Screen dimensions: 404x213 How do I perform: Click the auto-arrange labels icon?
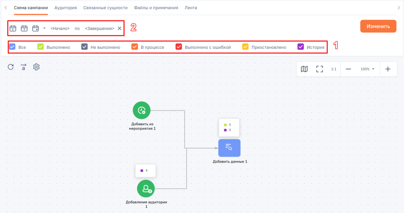pos(23,67)
